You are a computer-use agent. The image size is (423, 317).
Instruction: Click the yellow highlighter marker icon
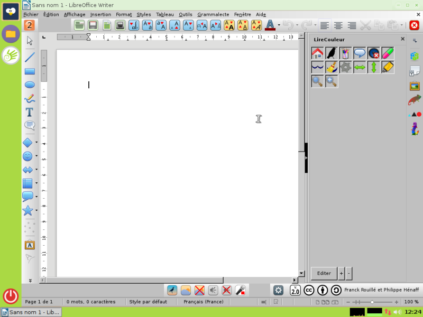click(x=388, y=67)
